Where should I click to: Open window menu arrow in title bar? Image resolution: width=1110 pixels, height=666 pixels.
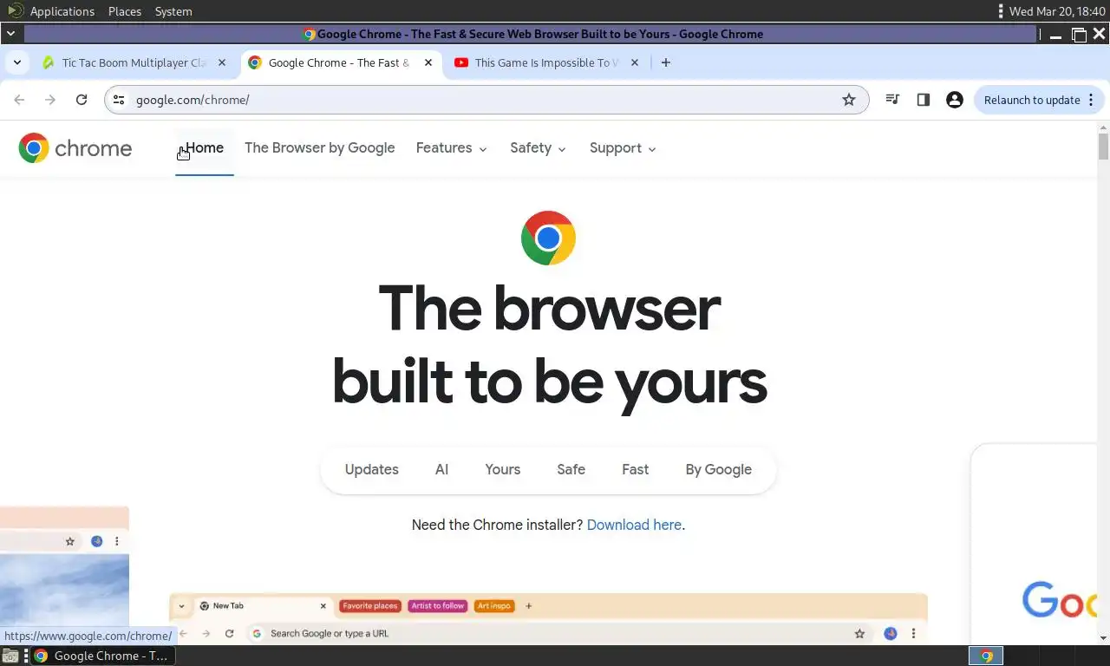click(10, 34)
